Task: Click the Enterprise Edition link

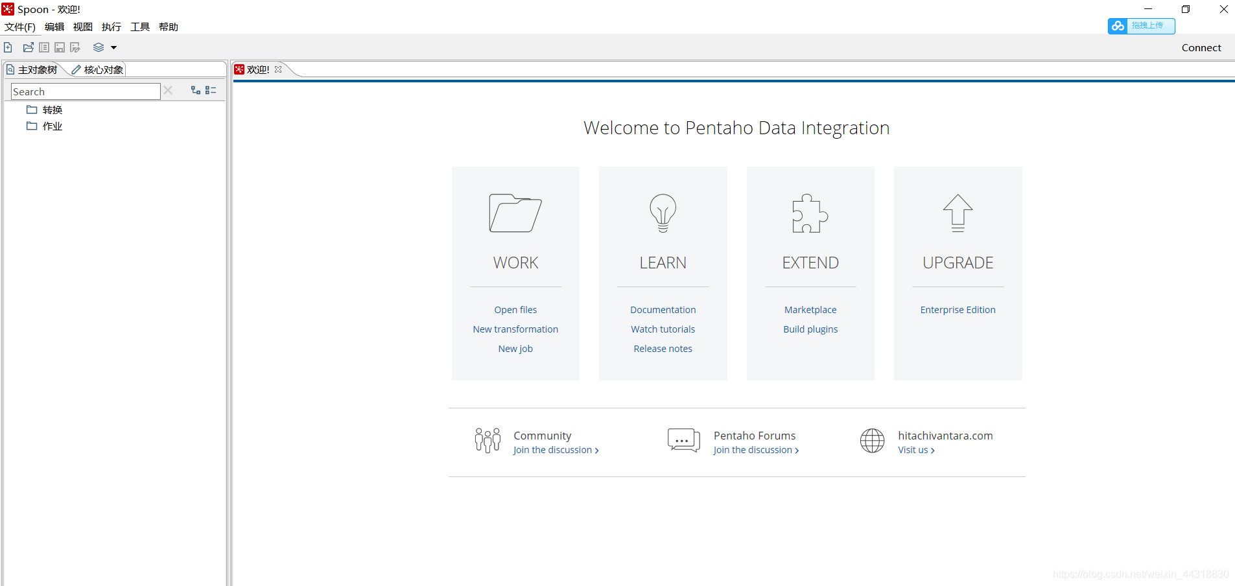Action: 958,310
